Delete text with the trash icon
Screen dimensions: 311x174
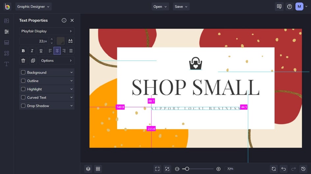[x=23, y=61]
